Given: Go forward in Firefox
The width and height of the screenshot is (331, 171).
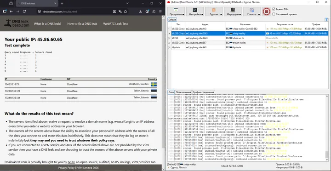Looking at the screenshot, I should [x=18, y=11].
